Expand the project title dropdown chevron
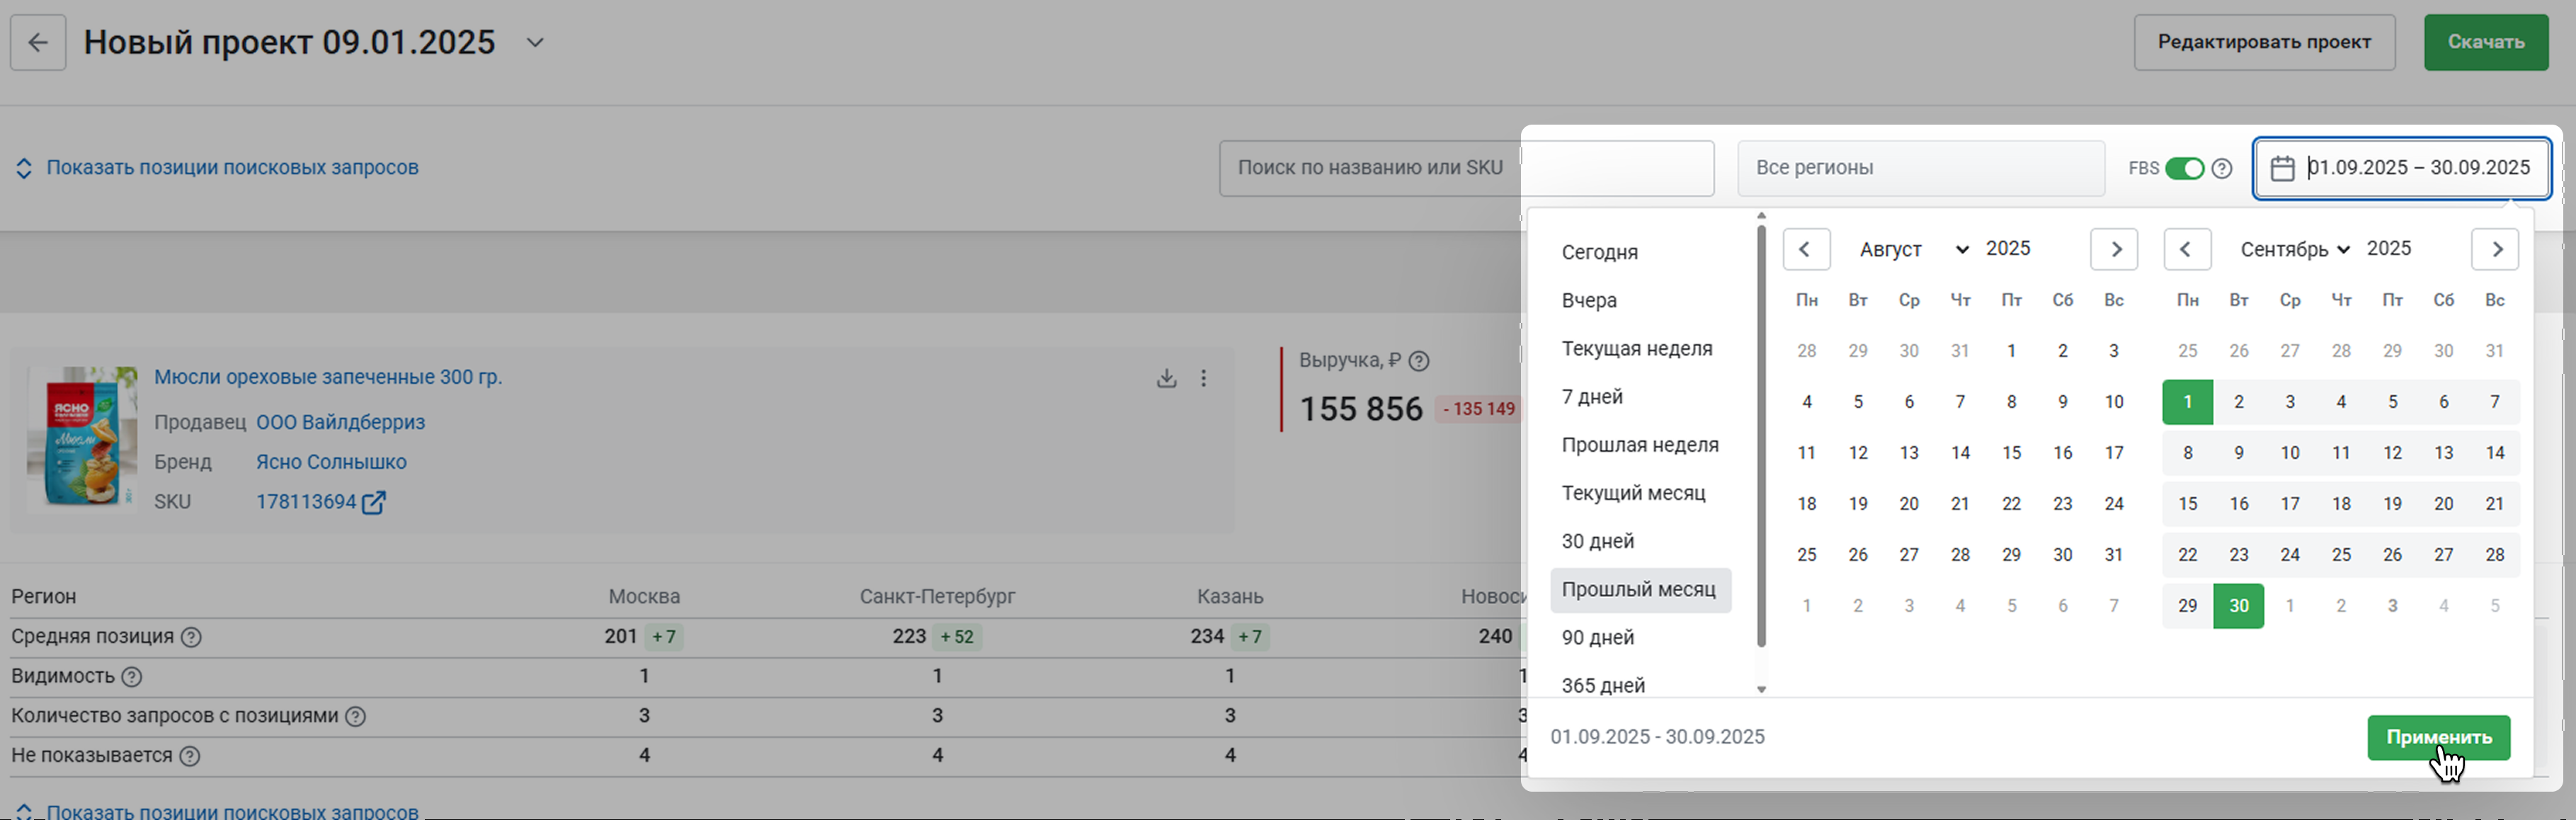This screenshot has width=2576, height=820. 535,42
